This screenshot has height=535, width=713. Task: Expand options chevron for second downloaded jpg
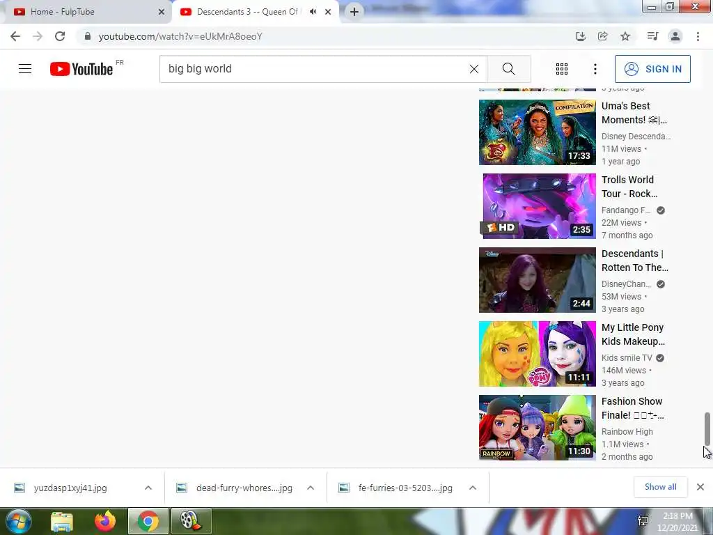(311, 488)
